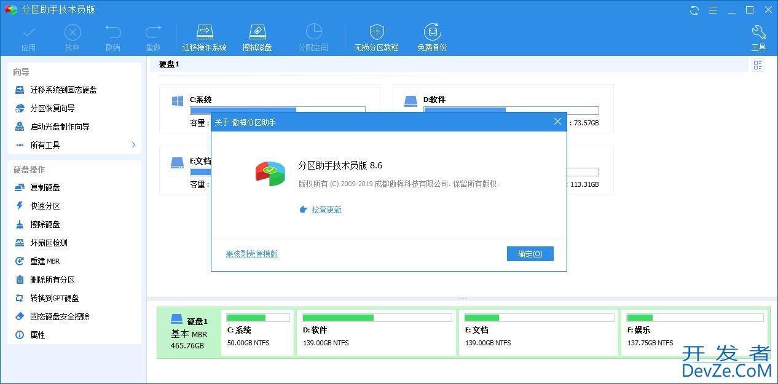The height and width of the screenshot is (384, 778).
Task: Select the E:文档 partition card
Action: [185, 170]
